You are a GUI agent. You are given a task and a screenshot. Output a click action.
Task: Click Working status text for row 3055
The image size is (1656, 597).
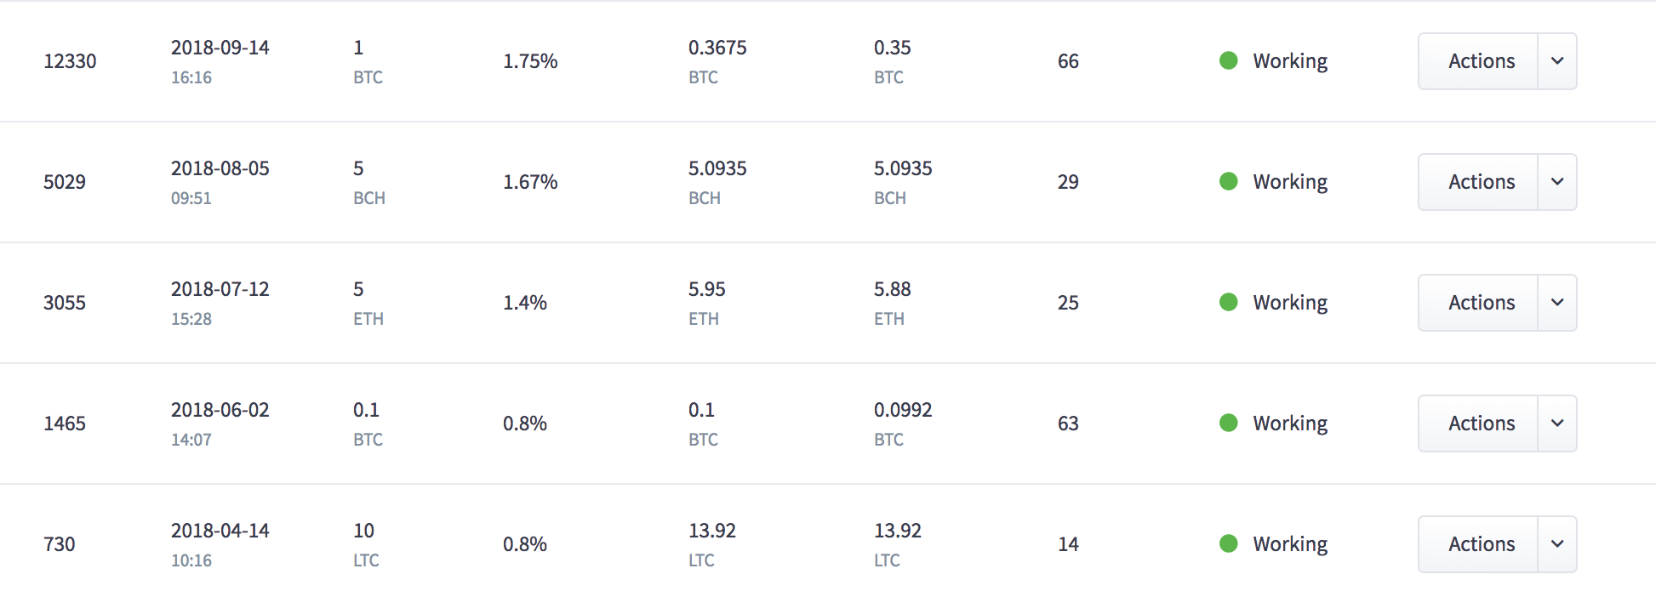coord(1290,303)
